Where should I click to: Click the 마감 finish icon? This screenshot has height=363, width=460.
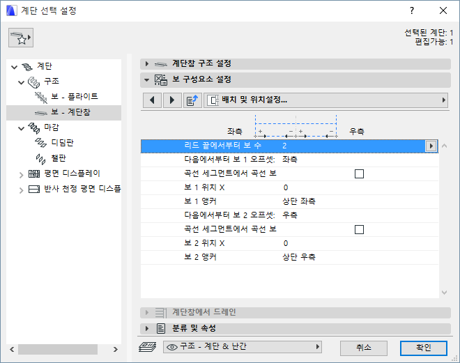(34, 128)
